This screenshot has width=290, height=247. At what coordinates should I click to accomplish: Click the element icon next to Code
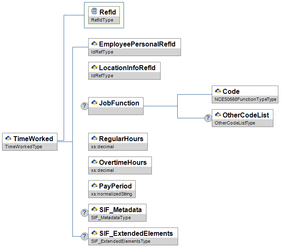click(218, 91)
